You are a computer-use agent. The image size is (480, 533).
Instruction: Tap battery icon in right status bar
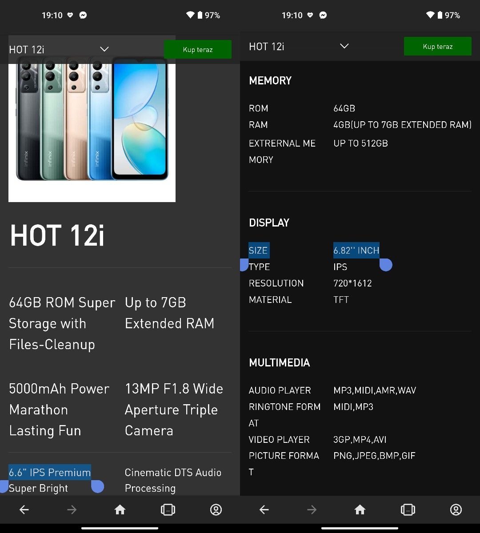tap(440, 15)
